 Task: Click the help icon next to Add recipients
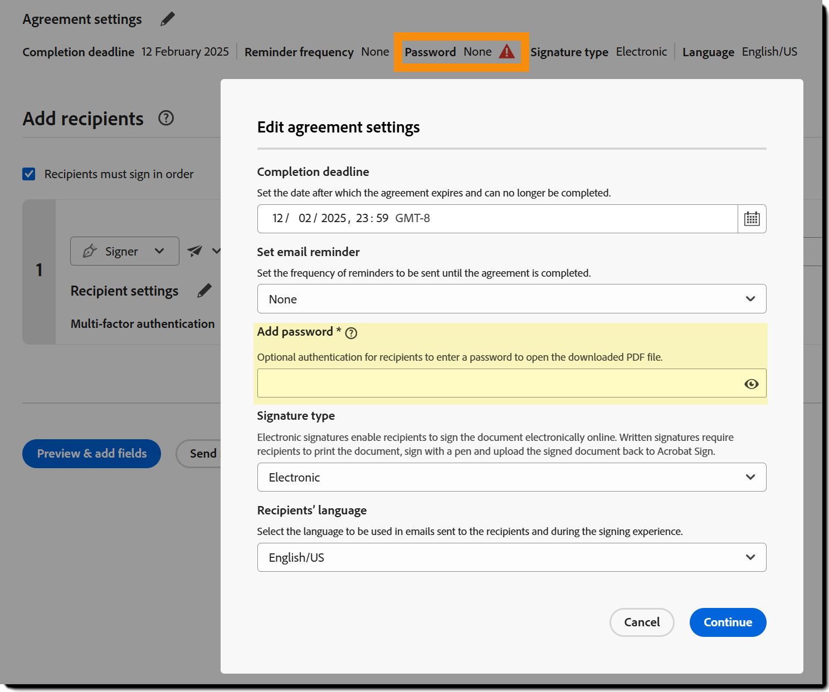click(x=165, y=118)
